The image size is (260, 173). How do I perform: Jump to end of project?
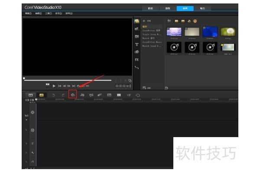coord(74,86)
